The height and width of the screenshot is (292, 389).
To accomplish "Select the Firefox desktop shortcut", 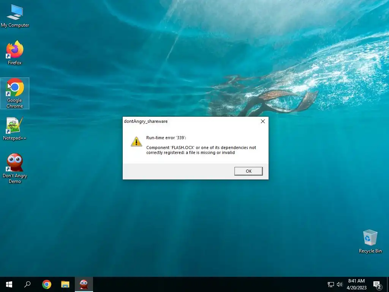I will coord(15,52).
